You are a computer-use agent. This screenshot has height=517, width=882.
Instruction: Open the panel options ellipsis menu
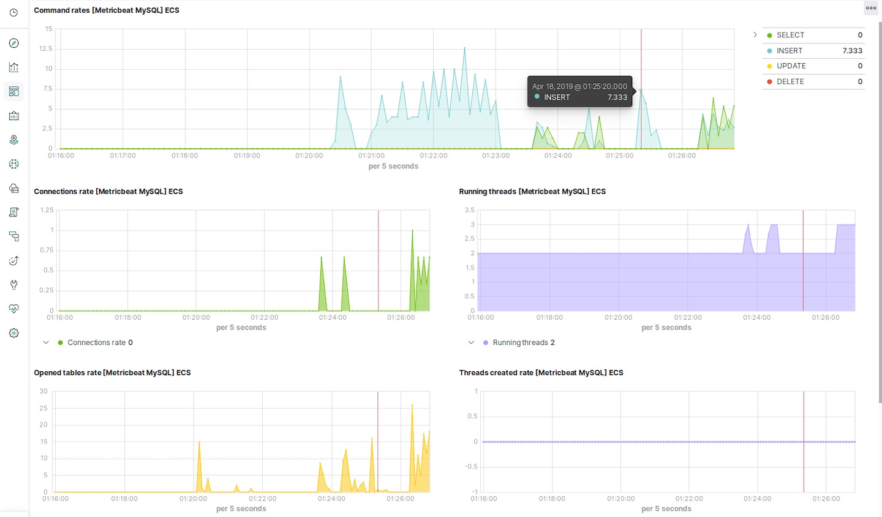871,8
